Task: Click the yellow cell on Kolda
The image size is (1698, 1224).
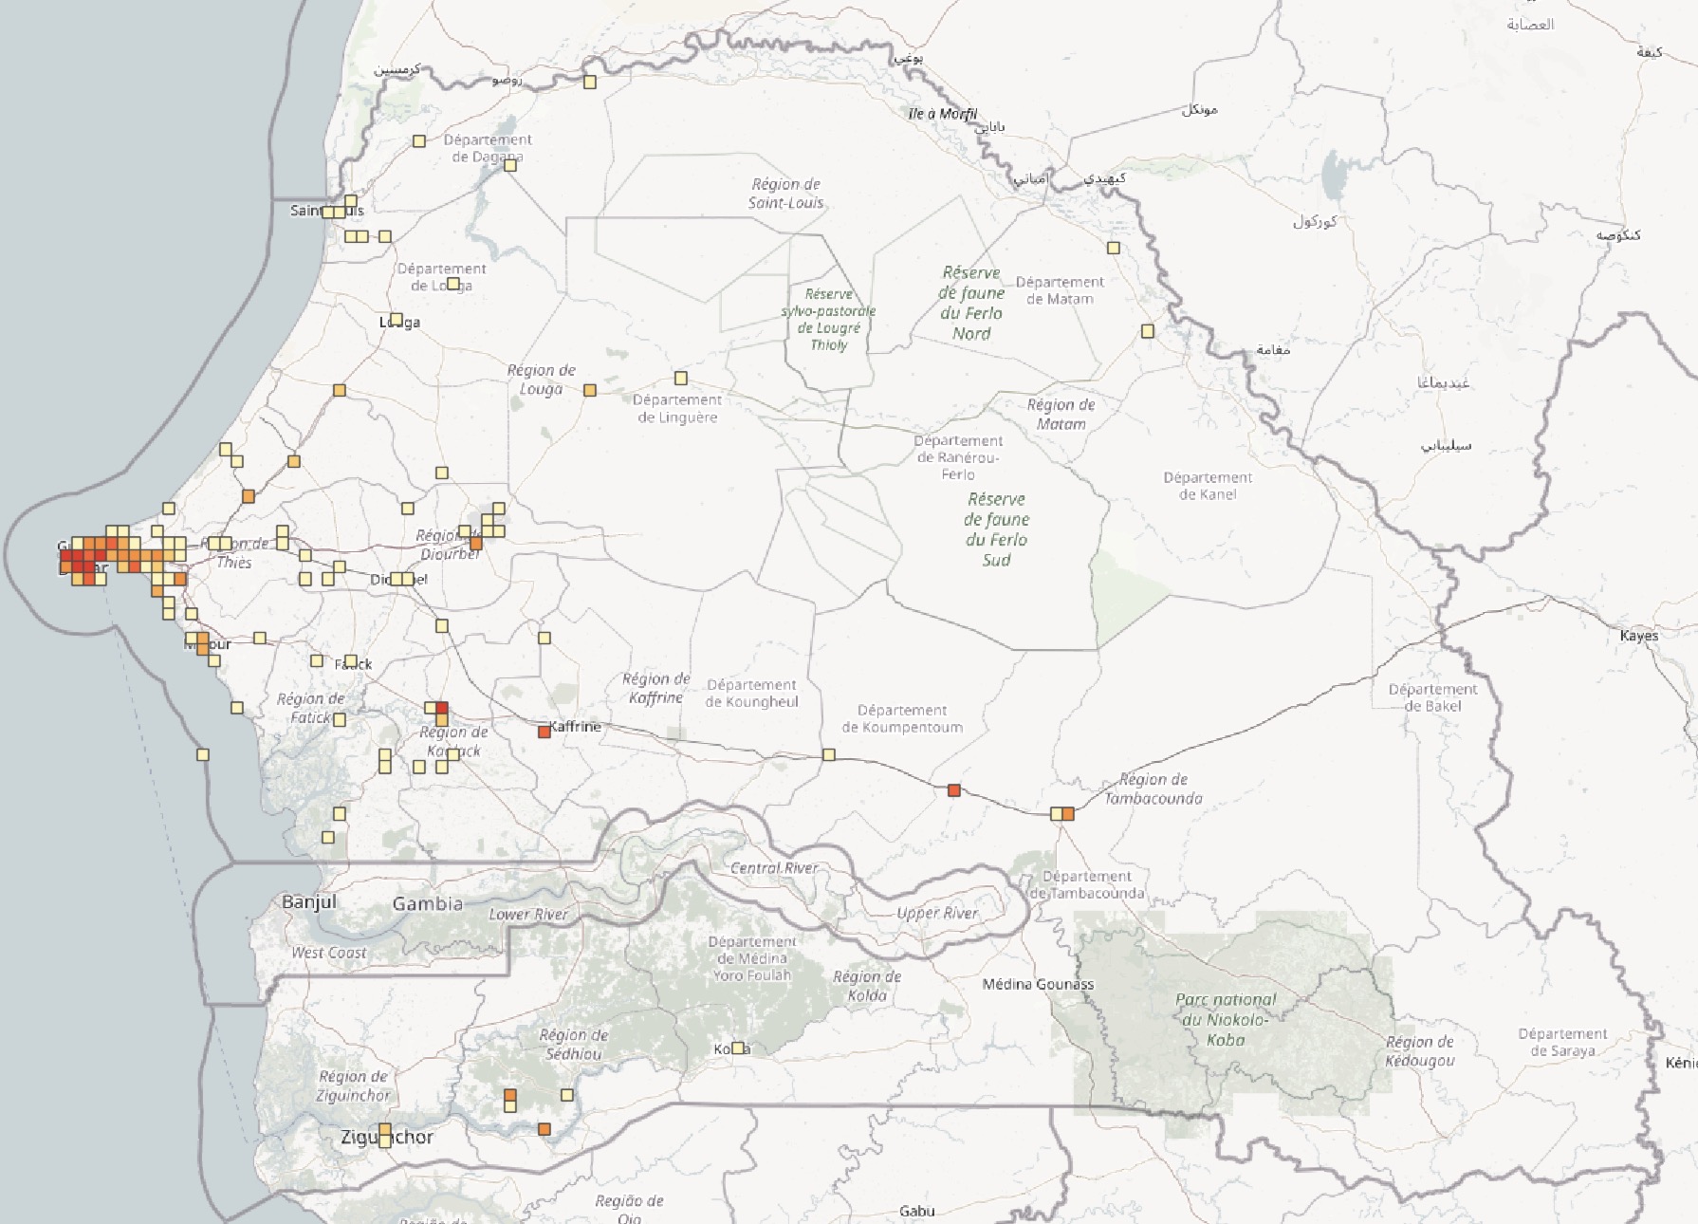Action: [x=738, y=1048]
